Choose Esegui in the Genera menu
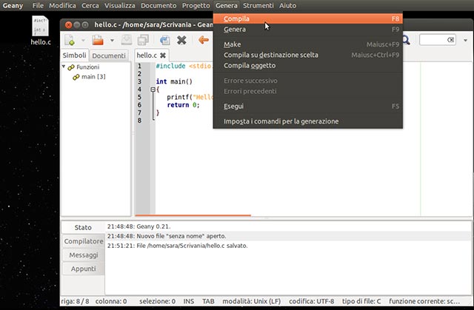 [x=233, y=106]
